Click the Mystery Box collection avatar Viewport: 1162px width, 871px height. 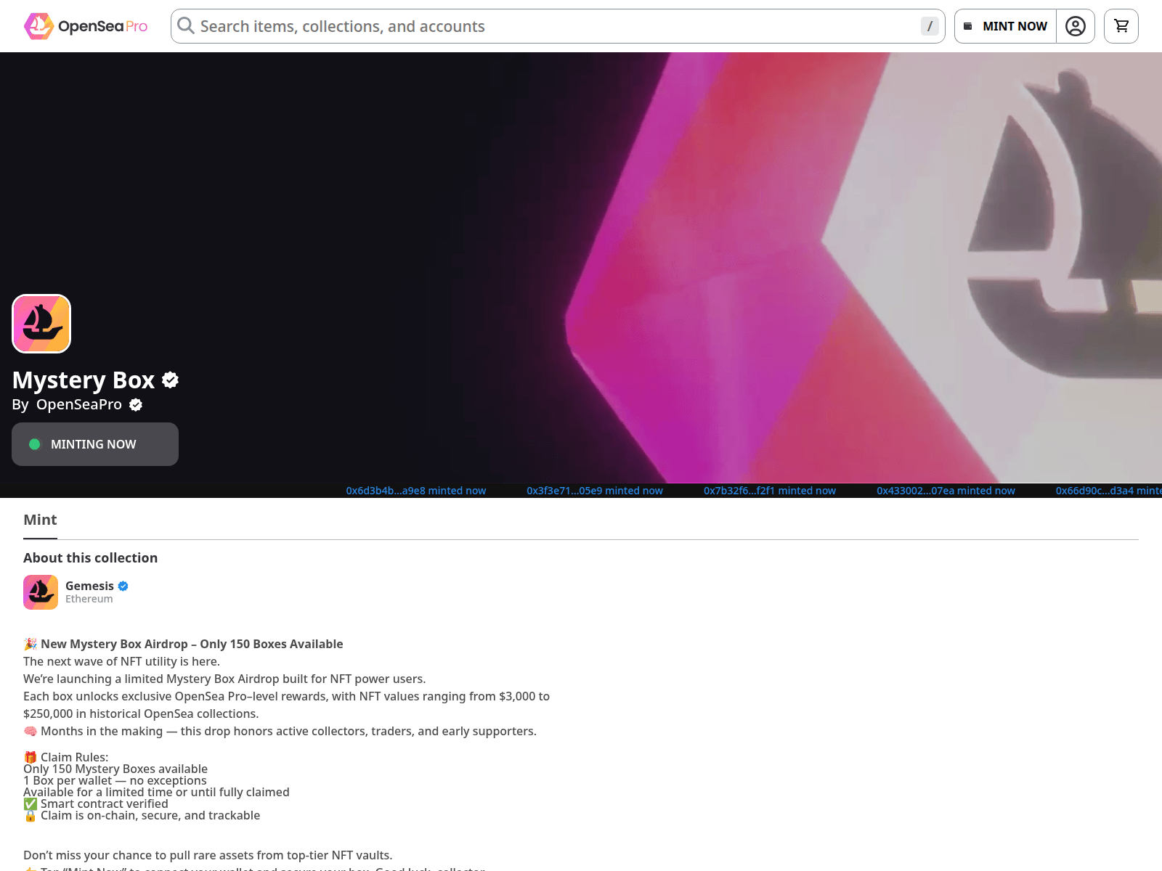41,324
